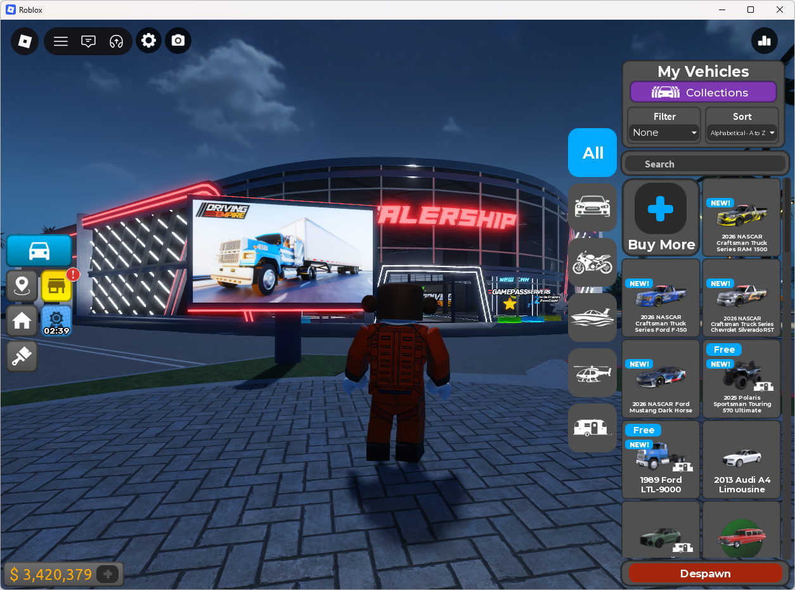The height and width of the screenshot is (590, 795).
Task: Select the All vehicles tab
Action: (x=592, y=152)
